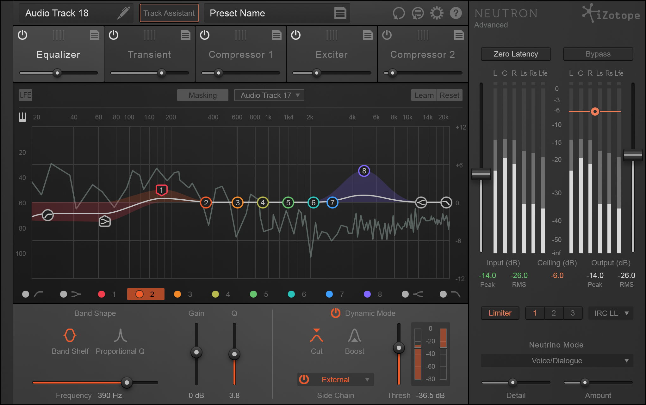The height and width of the screenshot is (405, 646).
Task: Toggle Transient module power button
Action: click(114, 35)
